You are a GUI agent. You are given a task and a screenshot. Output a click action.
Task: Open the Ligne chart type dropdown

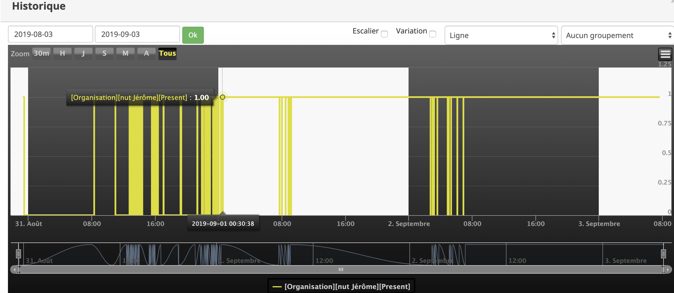501,35
